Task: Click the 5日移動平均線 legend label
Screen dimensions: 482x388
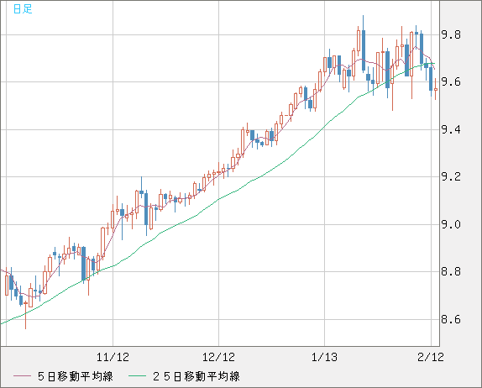Action: (76, 376)
